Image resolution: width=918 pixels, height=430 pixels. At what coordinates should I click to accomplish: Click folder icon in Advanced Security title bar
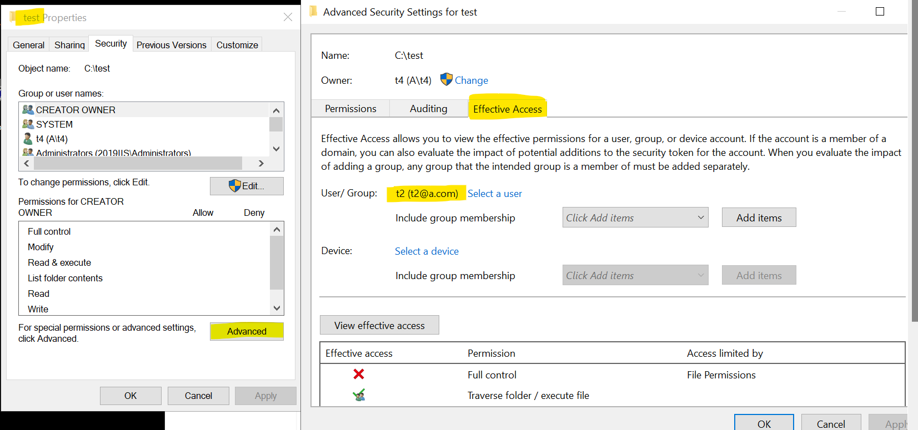click(x=313, y=12)
